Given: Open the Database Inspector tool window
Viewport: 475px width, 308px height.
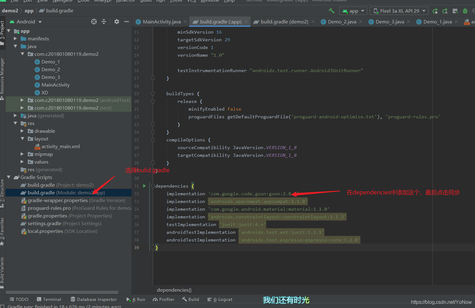Looking at the screenshot, I should 94,299.
